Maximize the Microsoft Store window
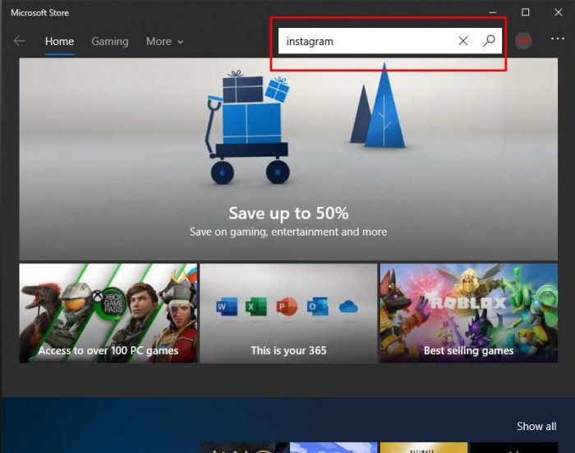 pos(525,12)
